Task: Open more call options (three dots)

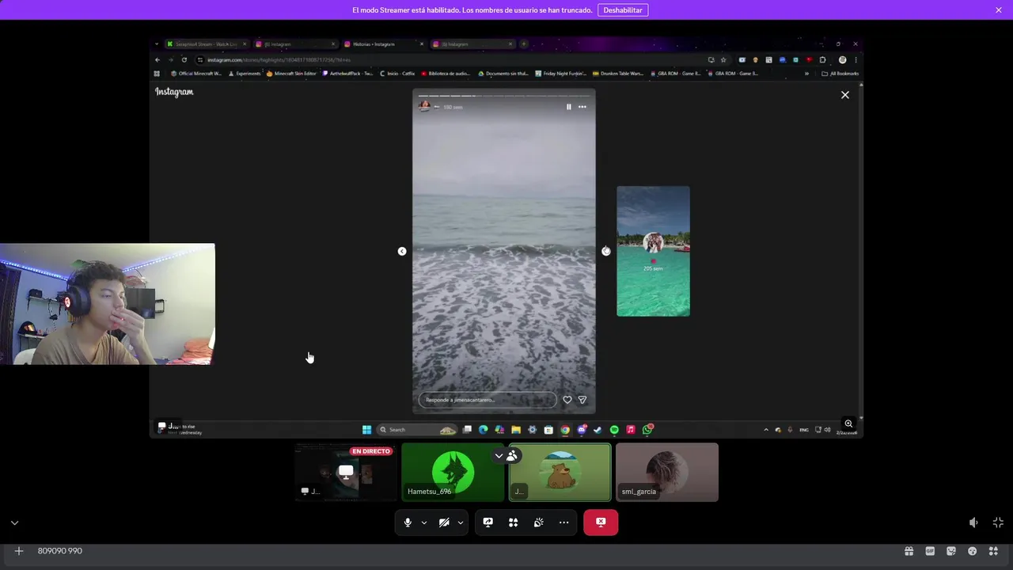Action: pyautogui.click(x=564, y=522)
